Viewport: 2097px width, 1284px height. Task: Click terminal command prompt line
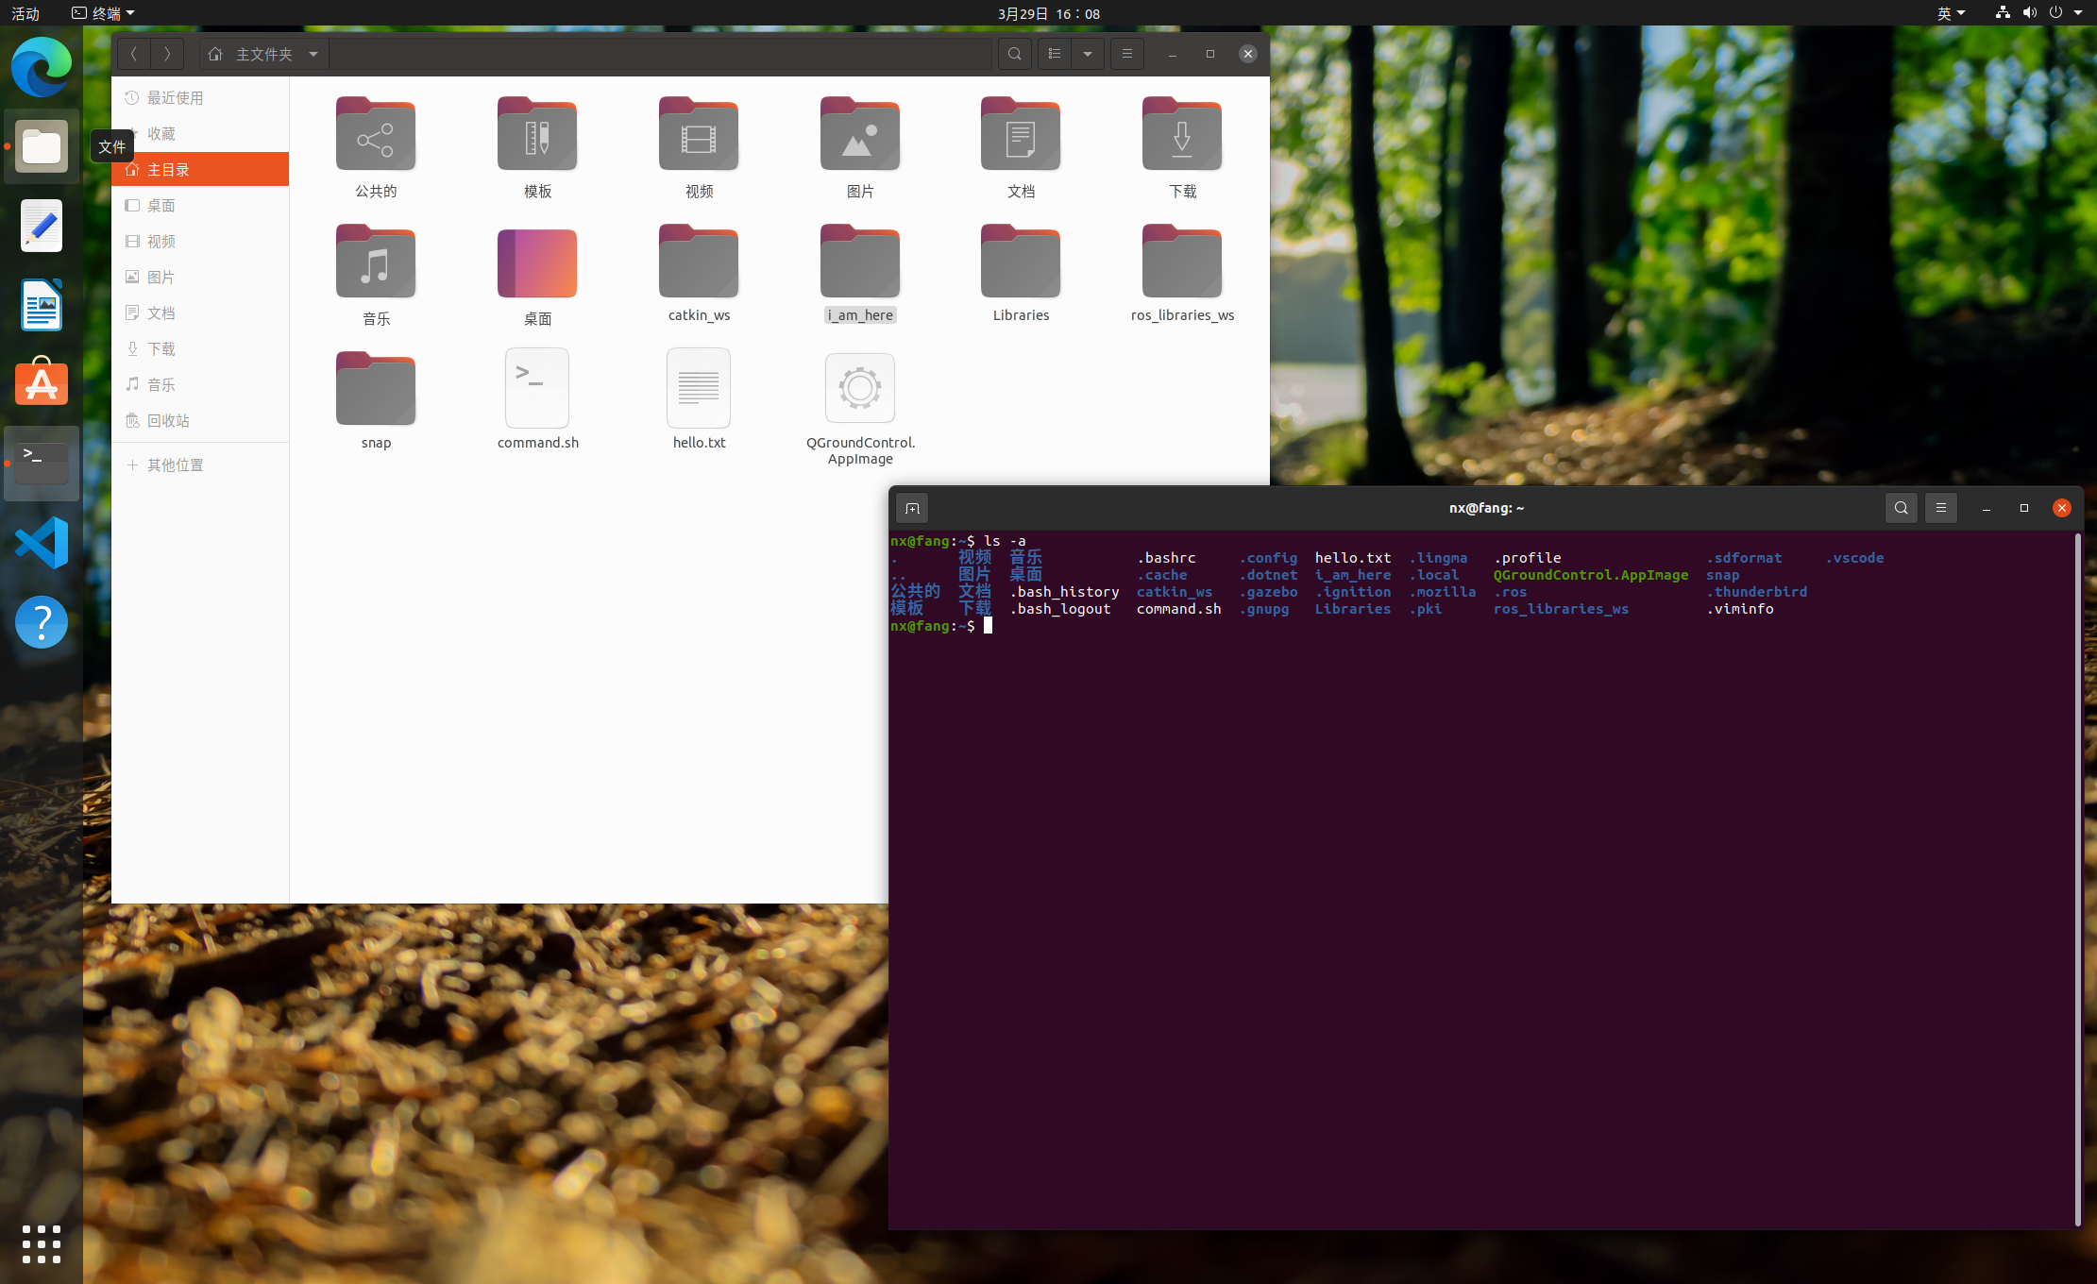coord(940,626)
